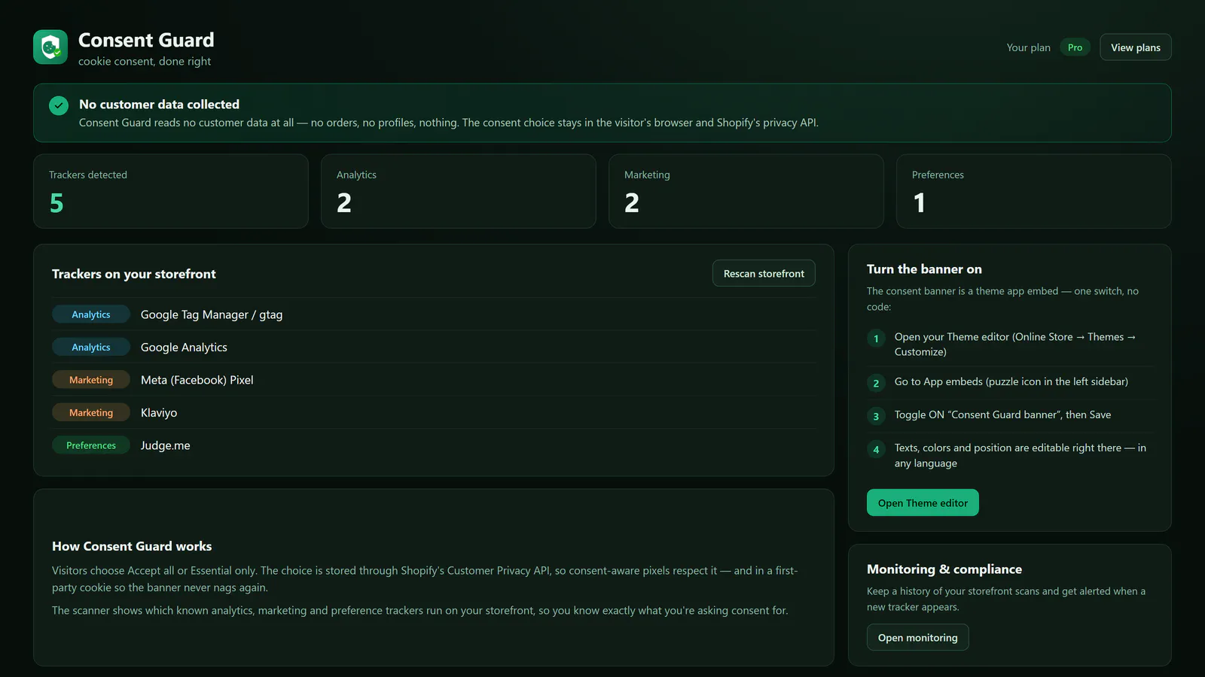Click the Analytics tag beside Google Tag Manager
This screenshot has height=677, width=1205.
[x=91, y=314]
